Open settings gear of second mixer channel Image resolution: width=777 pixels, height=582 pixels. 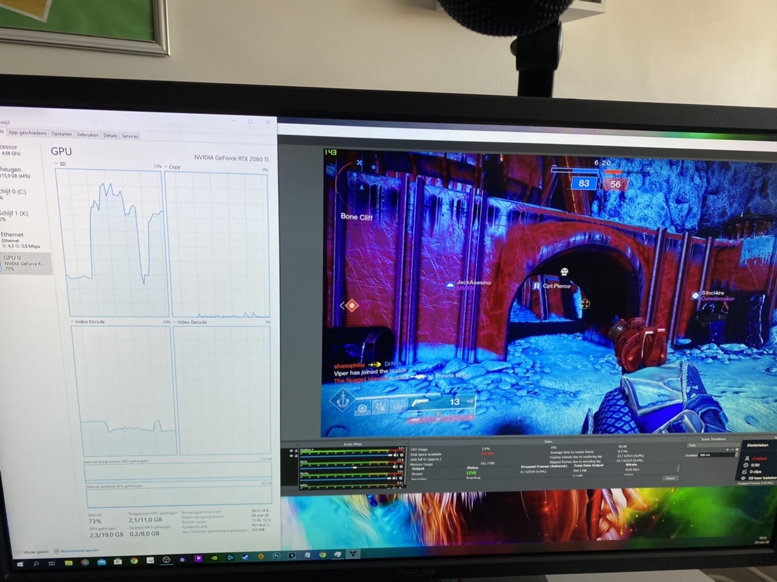point(401,467)
